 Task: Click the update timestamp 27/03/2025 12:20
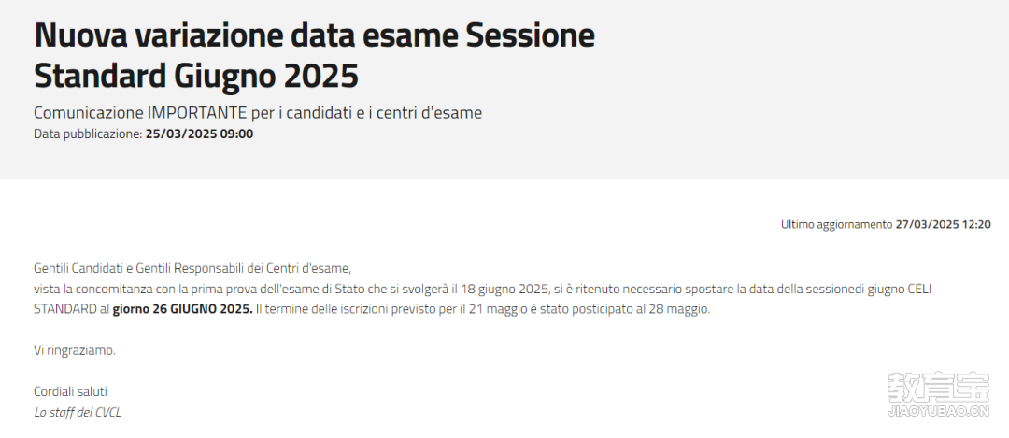coord(944,225)
